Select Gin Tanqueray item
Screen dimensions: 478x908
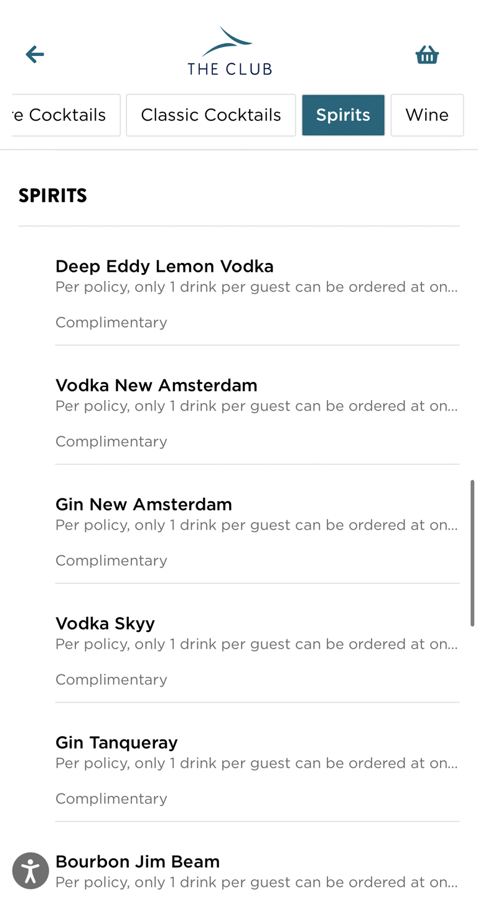pos(116,743)
